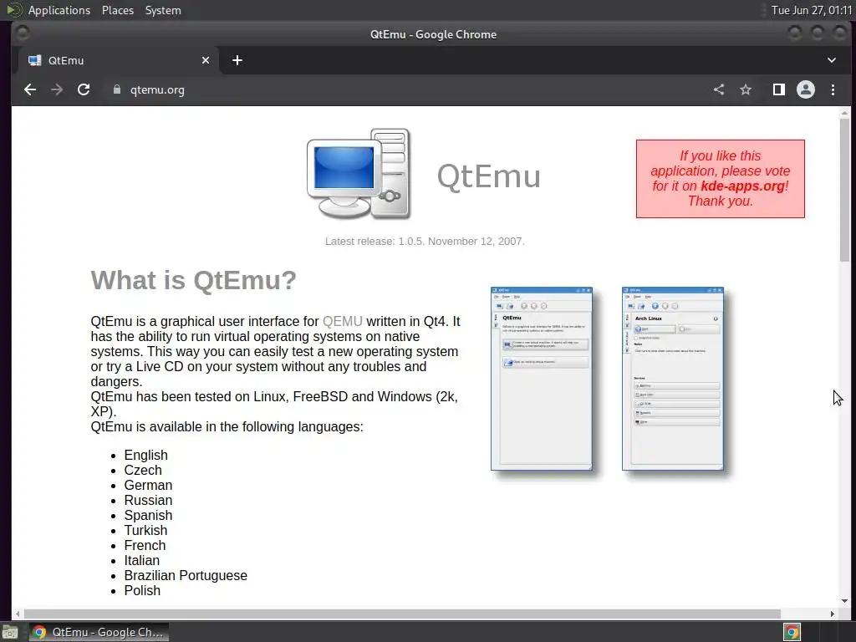Open the Applications menu
The image size is (856, 642).
59,10
